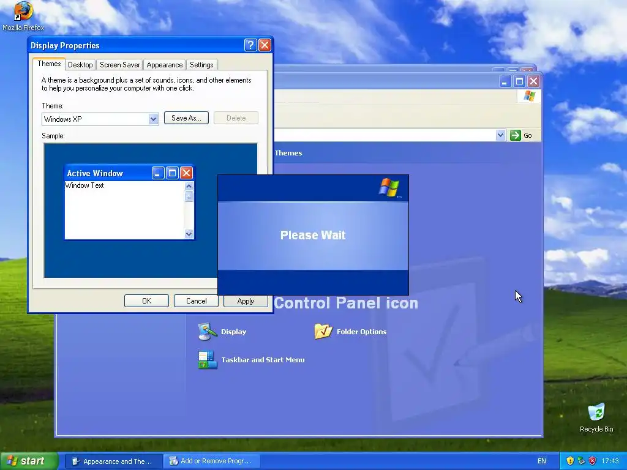The image size is (627, 470).
Task: Switch to the Themes tab
Action: point(49,64)
